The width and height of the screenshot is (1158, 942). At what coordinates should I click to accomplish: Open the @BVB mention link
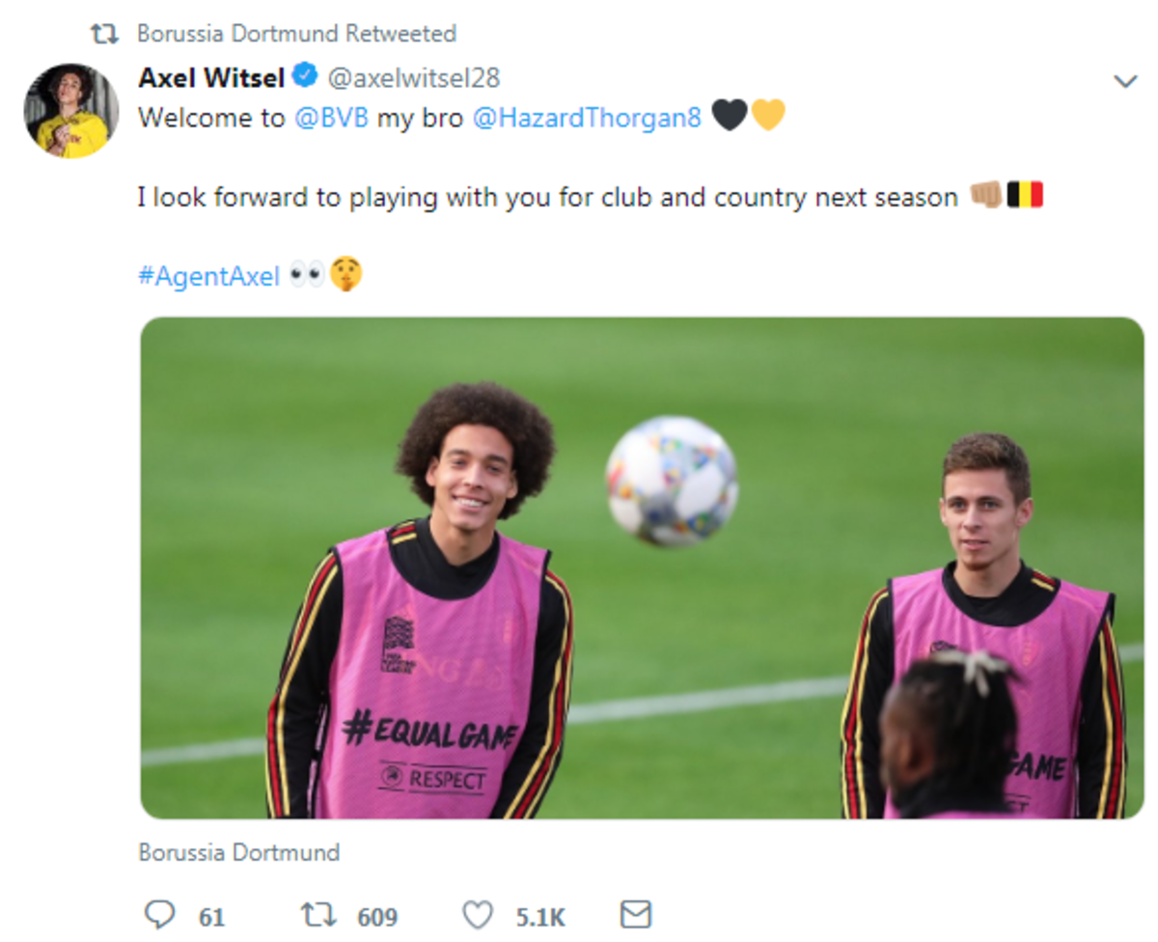[x=331, y=118]
